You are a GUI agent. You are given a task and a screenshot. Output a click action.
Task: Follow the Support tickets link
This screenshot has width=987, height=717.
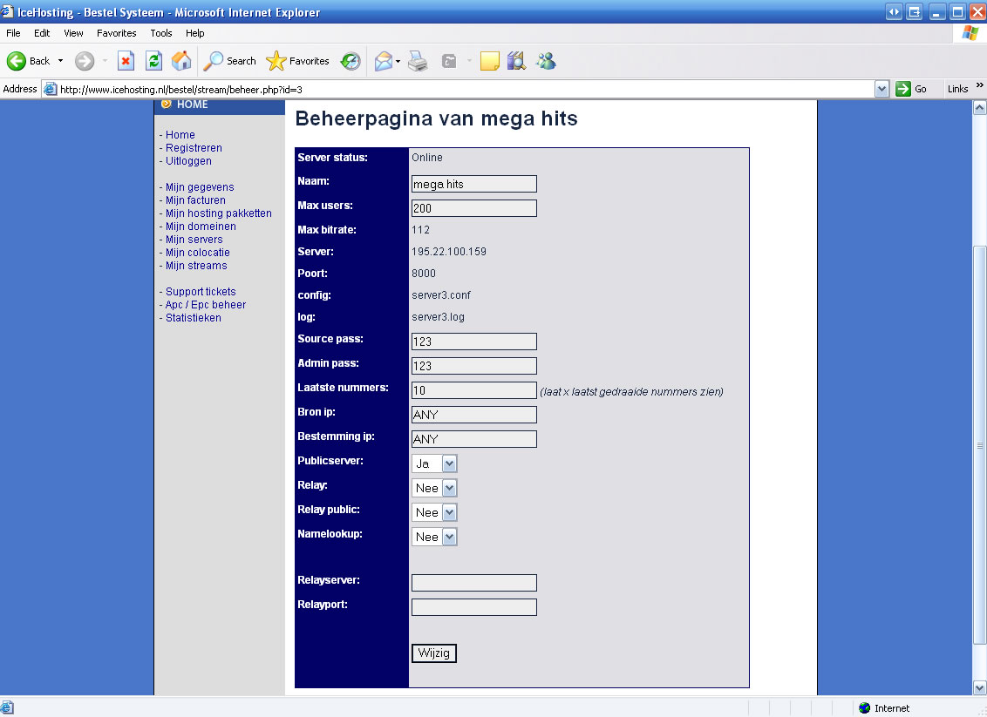tap(201, 292)
